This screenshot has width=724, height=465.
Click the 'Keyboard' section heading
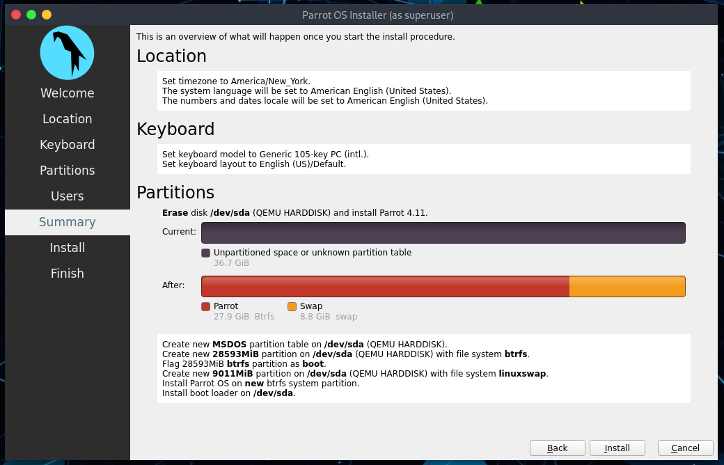(x=175, y=129)
